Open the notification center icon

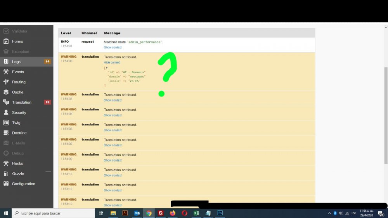pyautogui.click(x=381, y=213)
